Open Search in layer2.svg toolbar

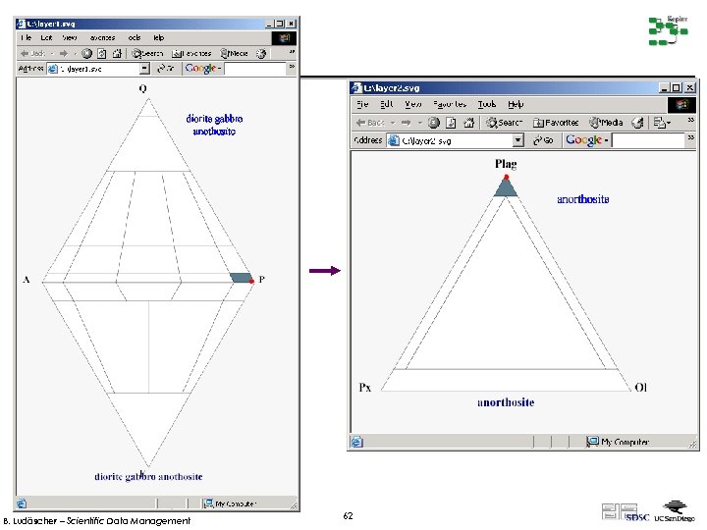coord(504,122)
